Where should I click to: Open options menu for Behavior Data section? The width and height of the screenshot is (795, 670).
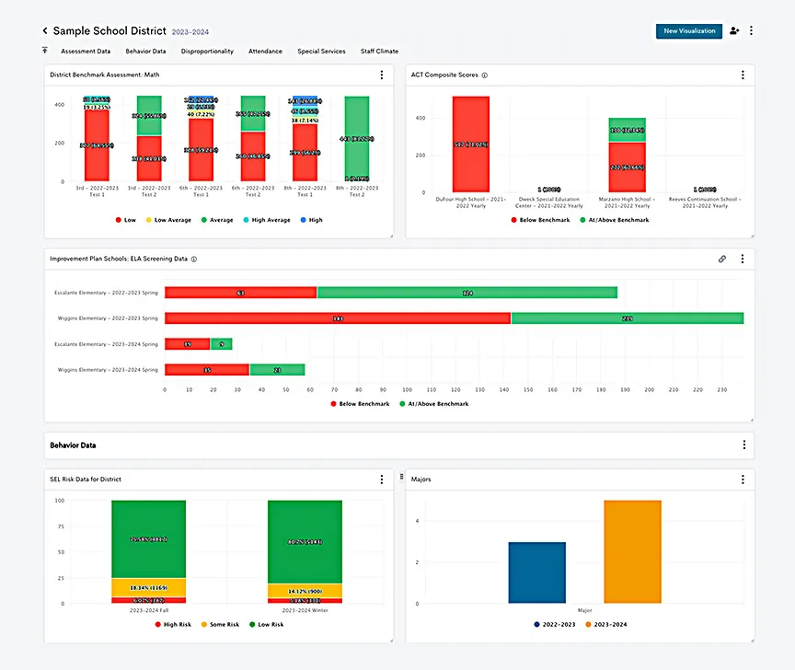[743, 445]
